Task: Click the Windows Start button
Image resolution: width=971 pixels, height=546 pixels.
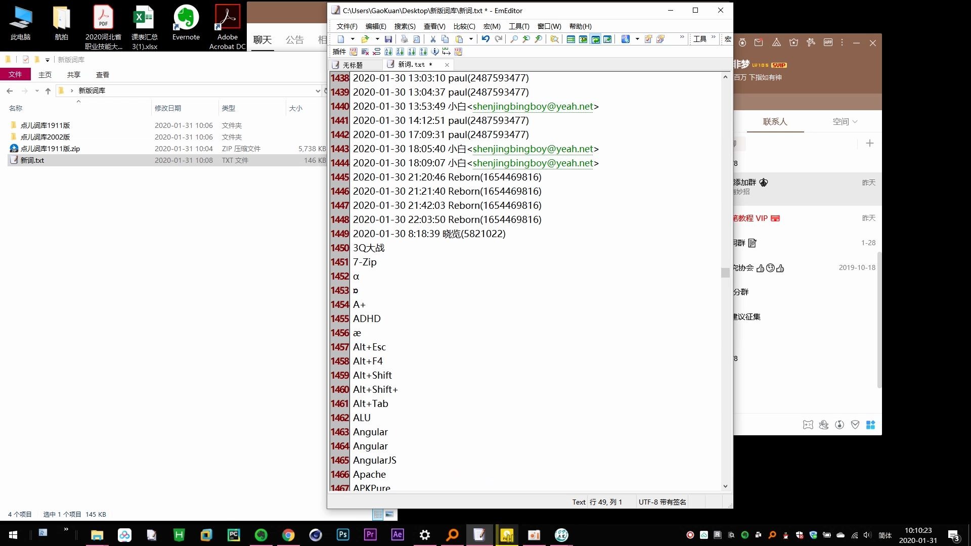Action: (13, 535)
